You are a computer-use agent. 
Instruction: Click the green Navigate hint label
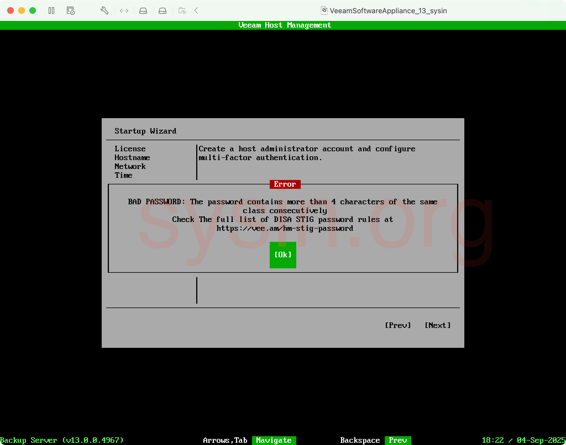[x=274, y=440]
